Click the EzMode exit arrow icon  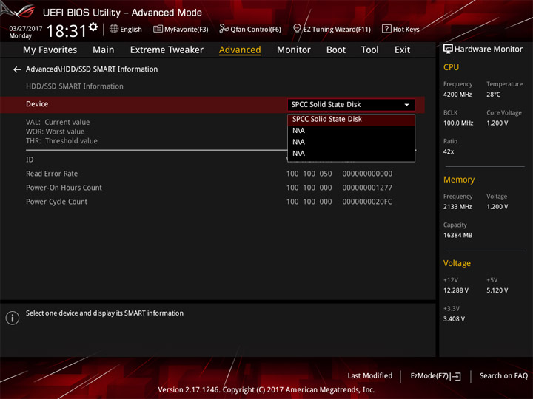coord(456,376)
